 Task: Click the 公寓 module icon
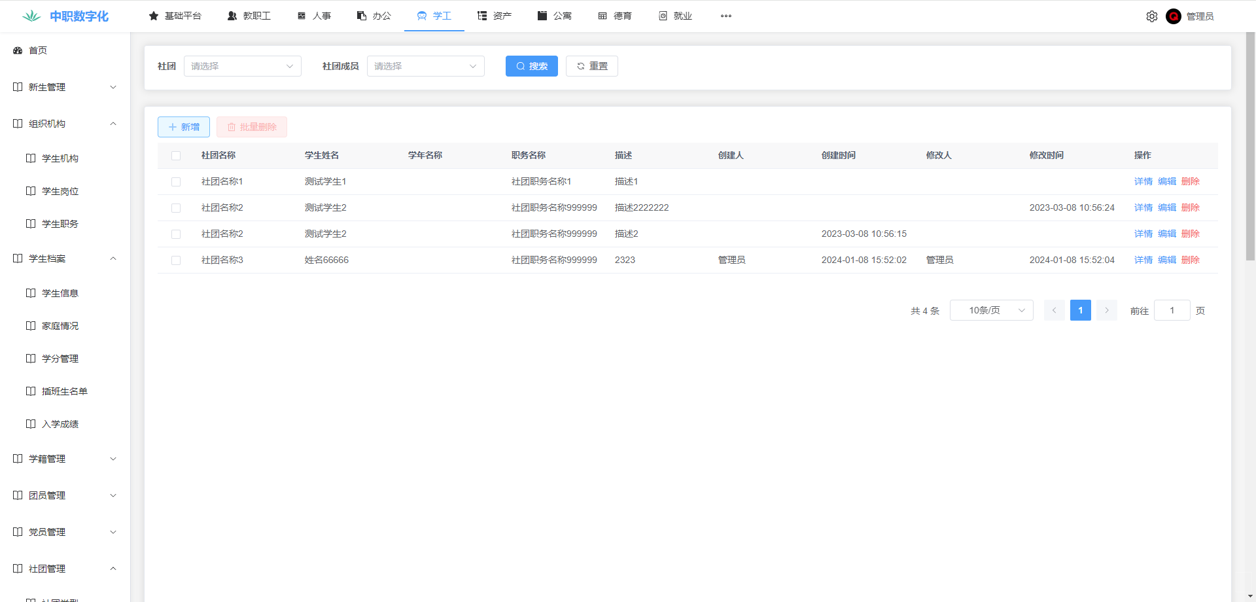point(542,16)
